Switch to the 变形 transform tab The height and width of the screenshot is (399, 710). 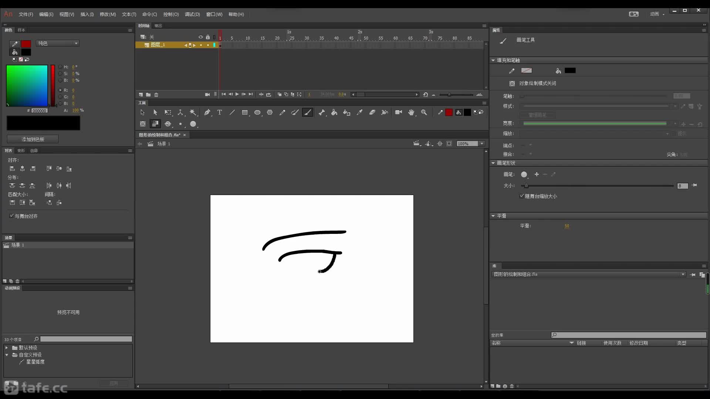pyautogui.click(x=21, y=150)
